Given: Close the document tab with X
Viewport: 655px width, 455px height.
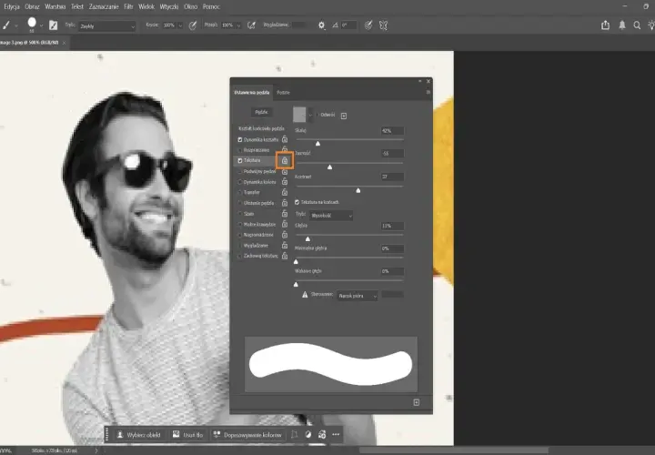Looking at the screenshot, I should tap(64, 43).
